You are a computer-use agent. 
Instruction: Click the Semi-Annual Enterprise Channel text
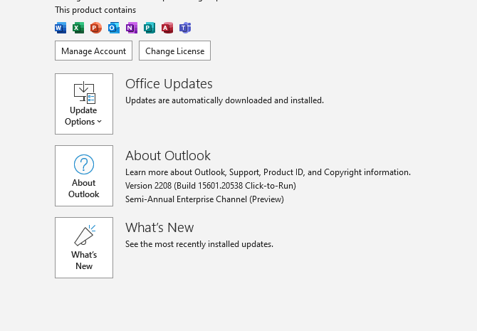coord(204,199)
